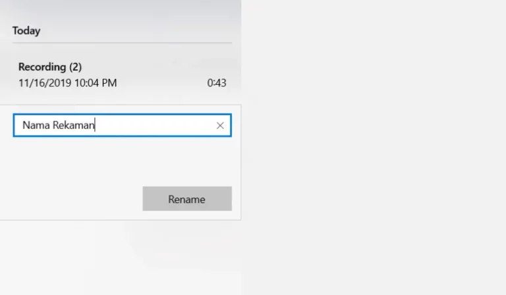Click the Rename button
The height and width of the screenshot is (295, 506).
(x=187, y=199)
